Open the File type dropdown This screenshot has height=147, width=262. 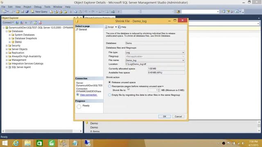click(183, 53)
